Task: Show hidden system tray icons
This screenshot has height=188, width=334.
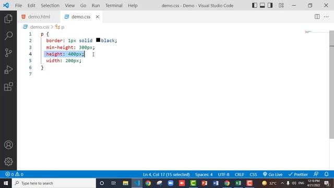Action: [x=282, y=183]
